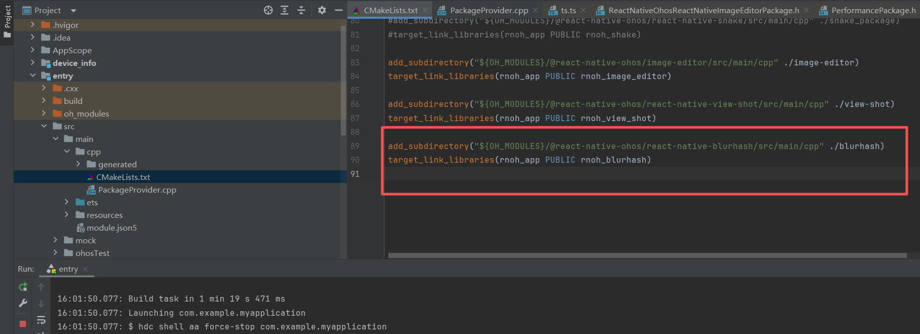920x334 pixels.
Task: Click the editor horizontal scrollbar
Action: coord(647,255)
